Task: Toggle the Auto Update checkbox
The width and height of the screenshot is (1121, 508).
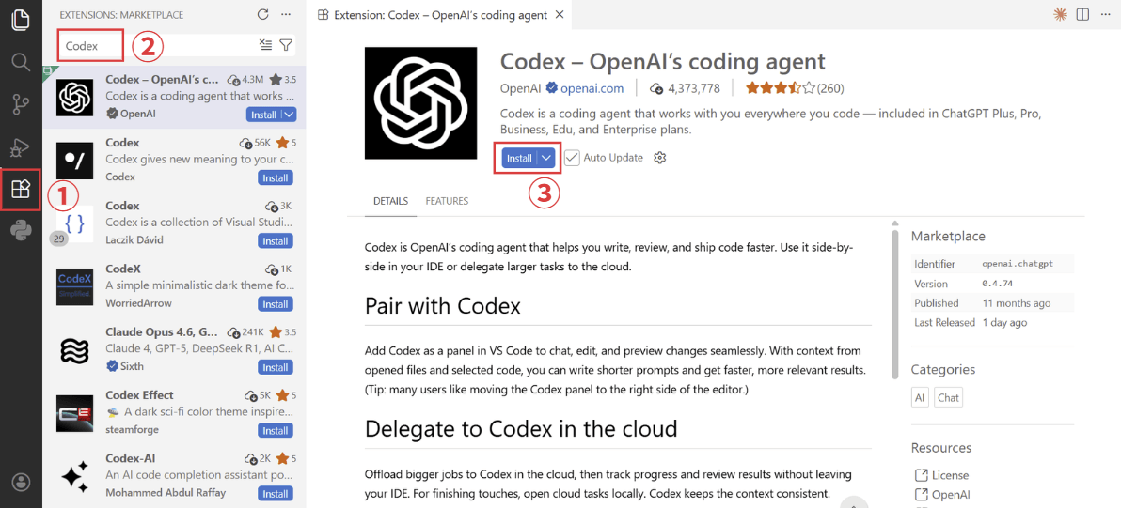Action: pos(572,158)
